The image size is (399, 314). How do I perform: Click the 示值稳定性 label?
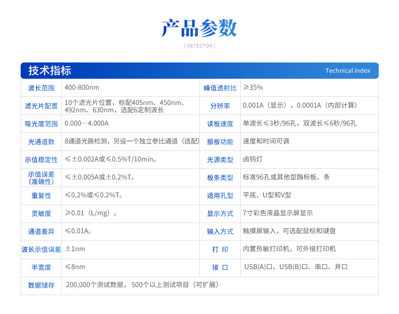click(x=41, y=160)
